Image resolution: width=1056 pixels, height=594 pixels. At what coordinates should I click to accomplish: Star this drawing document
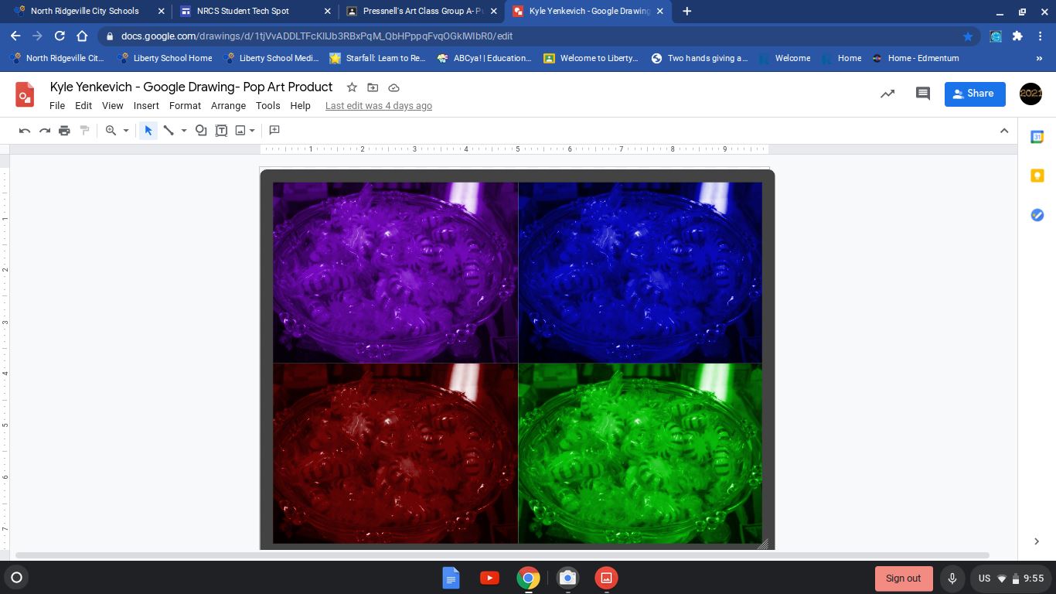tap(352, 87)
